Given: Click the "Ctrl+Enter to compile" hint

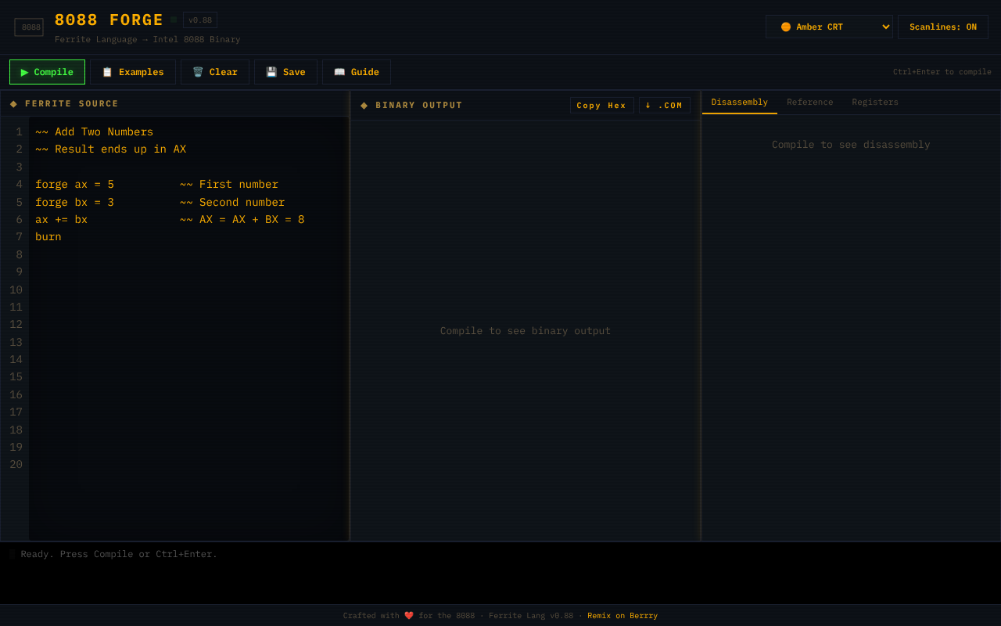Looking at the screenshot, I should (942, 72).
